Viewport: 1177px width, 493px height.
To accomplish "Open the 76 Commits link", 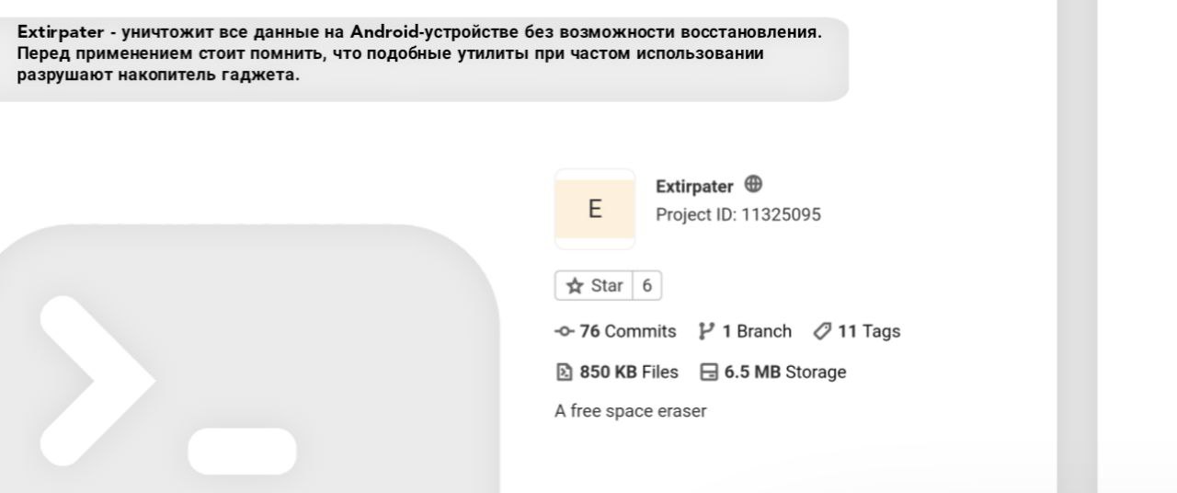I will (x=627, y=331).
